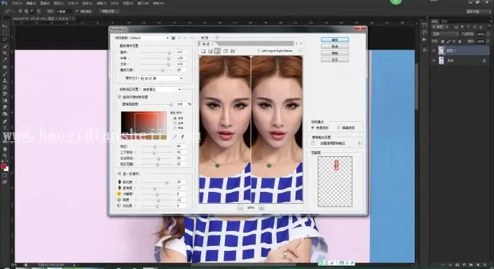Select the Eyedropper tool in left toolbar
This screenshot has width=494, height=269.
(4, 60)
